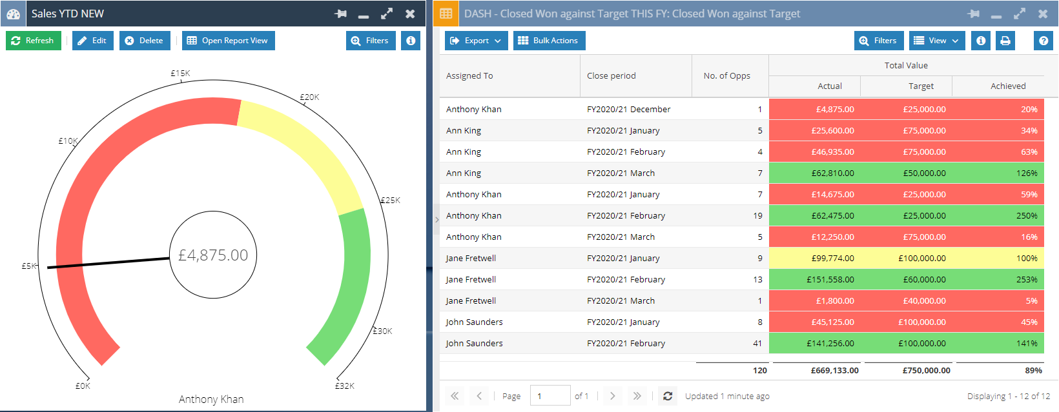Go to the first page of results
This screenshot has height=412, width=1059.
455,396
